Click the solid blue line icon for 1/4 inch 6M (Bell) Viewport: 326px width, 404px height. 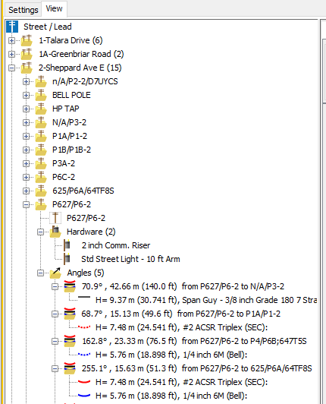(x=84, y=395)
